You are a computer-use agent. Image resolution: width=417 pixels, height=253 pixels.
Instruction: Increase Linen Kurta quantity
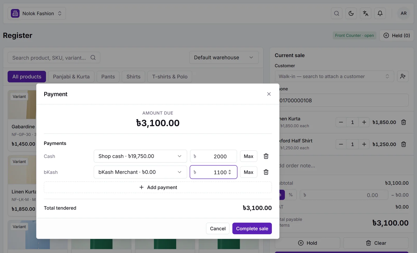[364, 122]
